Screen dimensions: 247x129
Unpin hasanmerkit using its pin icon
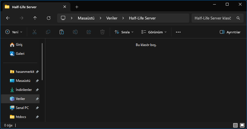37,72
